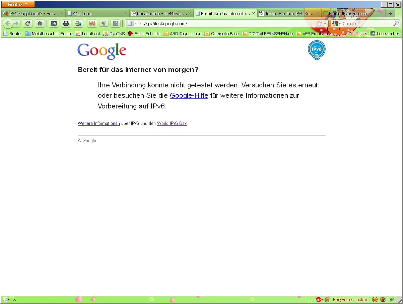This screenshot has height=304, width=403.
Task: Go to the Home page
Action: tap(40, 23)
